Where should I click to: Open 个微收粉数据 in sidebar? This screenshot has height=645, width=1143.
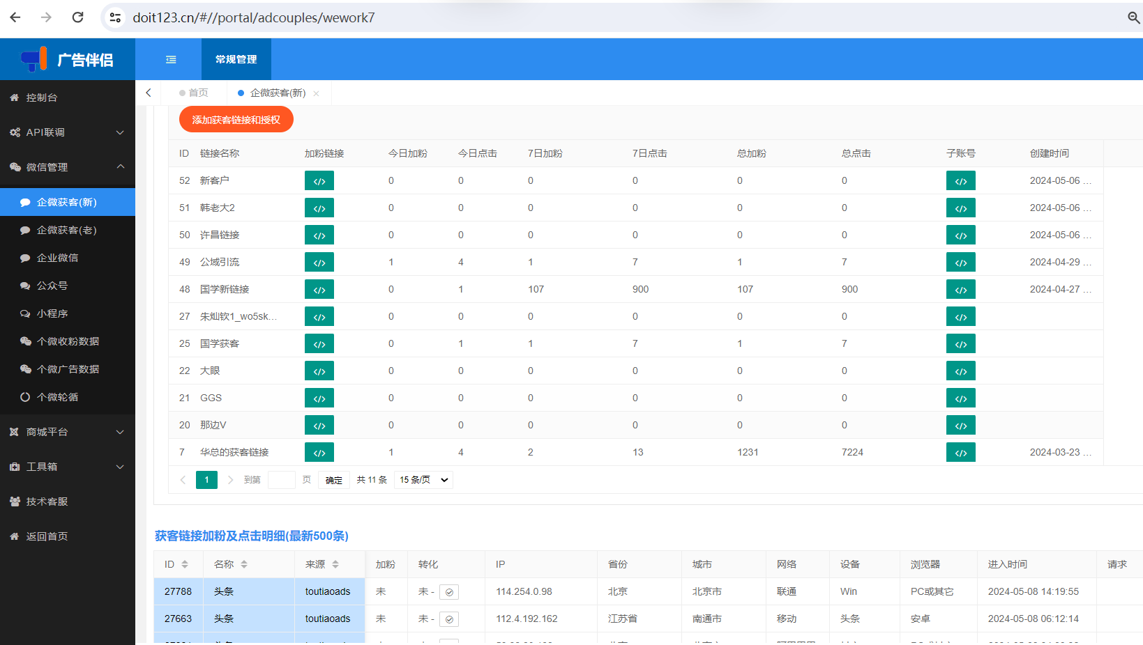pos(68,341)
